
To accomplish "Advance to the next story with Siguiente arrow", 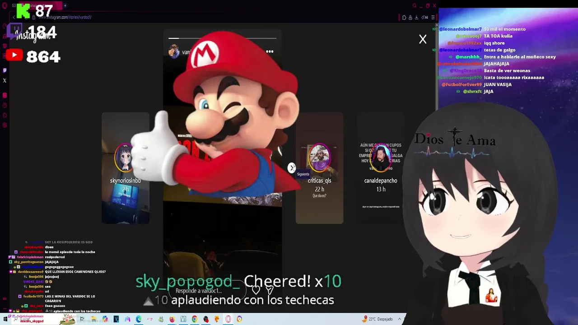I will coord(292,168).
